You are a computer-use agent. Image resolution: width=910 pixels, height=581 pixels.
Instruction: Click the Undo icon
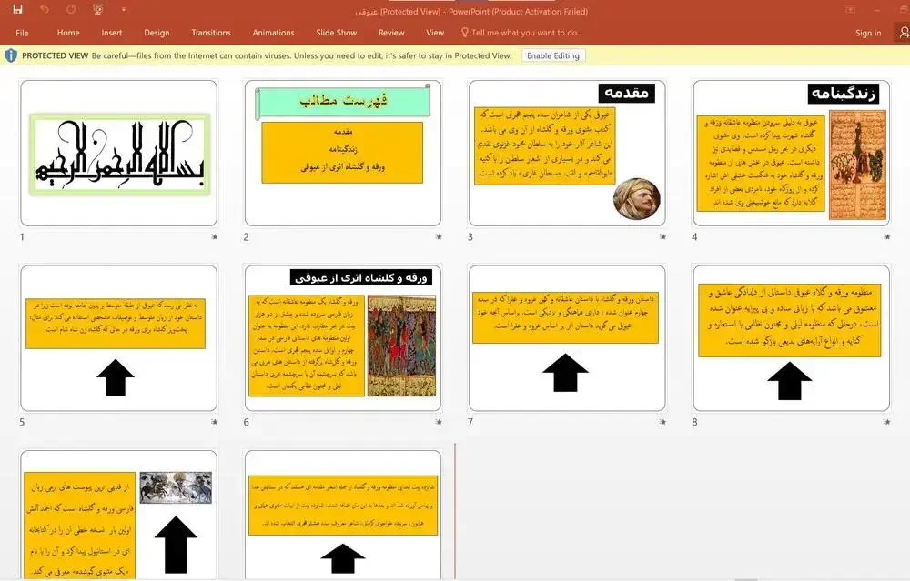pos(44,9)
